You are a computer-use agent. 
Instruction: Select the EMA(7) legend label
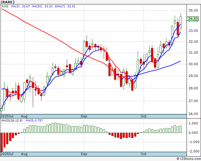click(60, 6)
